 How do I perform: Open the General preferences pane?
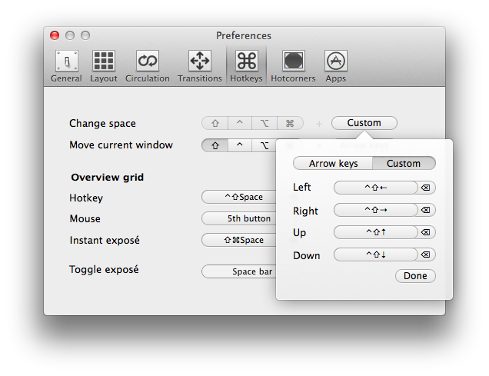pos(66,66)
